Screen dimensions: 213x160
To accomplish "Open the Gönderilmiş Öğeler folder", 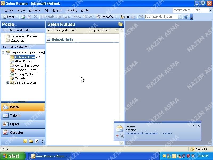I will 27,66.
